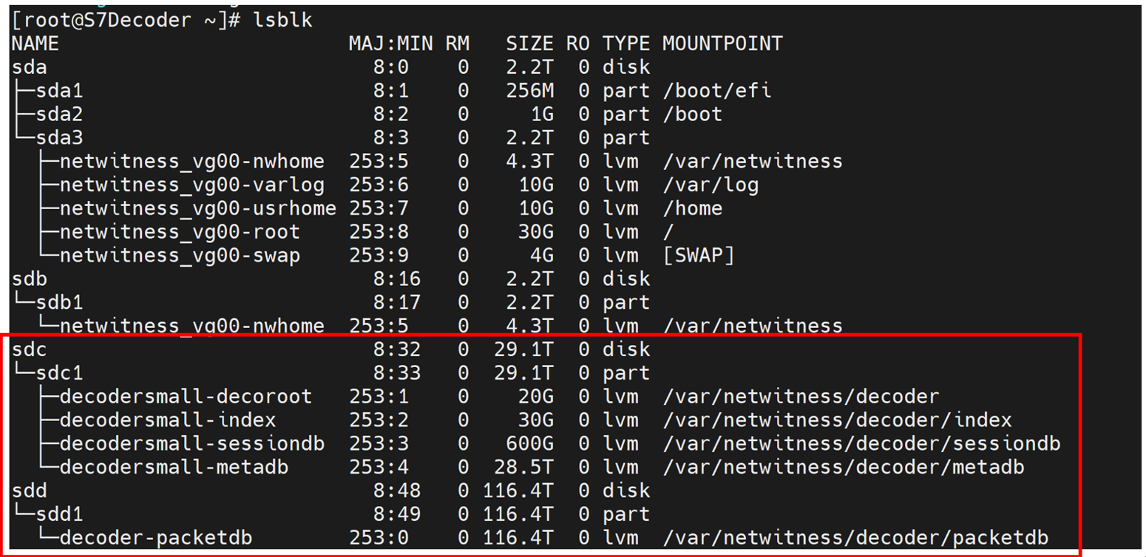Click the /var/netwitness/decoder/packetdb mount path
This screenshot has width=1146, height=557.
coord(855,539)
